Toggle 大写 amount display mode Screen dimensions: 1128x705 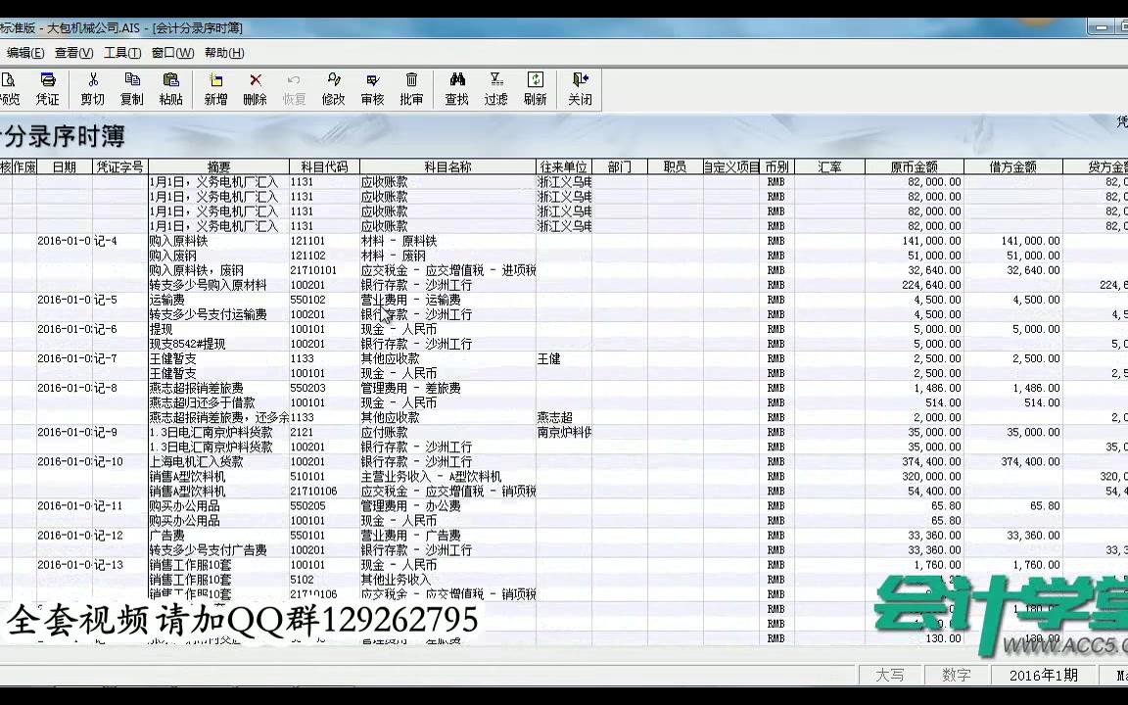(889, 675)
